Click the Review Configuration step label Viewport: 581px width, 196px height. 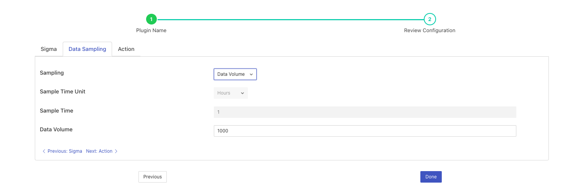point(430,30)
